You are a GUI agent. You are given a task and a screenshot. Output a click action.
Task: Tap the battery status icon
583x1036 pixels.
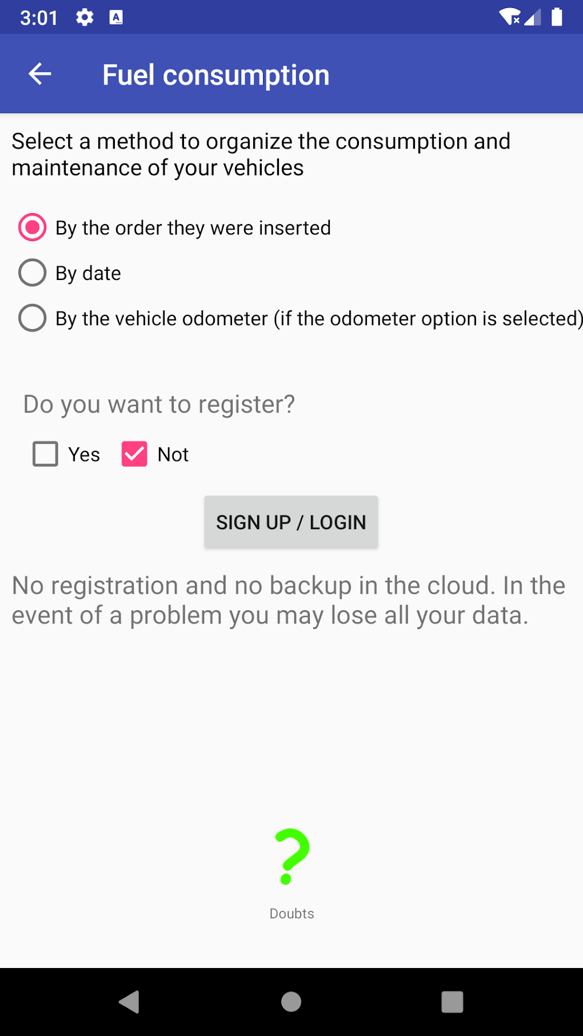click(x=556, y=17)
